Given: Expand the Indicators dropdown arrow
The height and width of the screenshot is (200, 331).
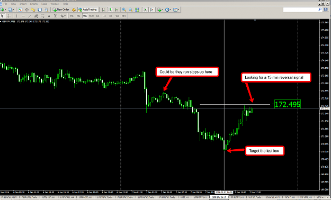Looking at the screenshot, I should (163, 10).
